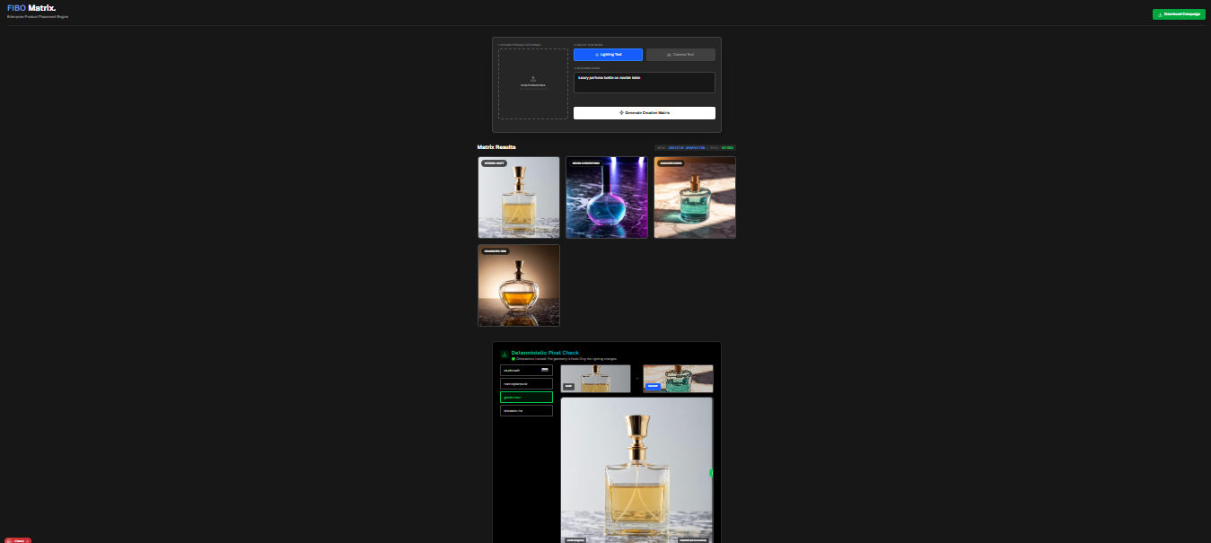The height and width of the screenshot is (543, 1211).
Task: Click the sparkle icon on Generate button
Action: click(621, 113)
